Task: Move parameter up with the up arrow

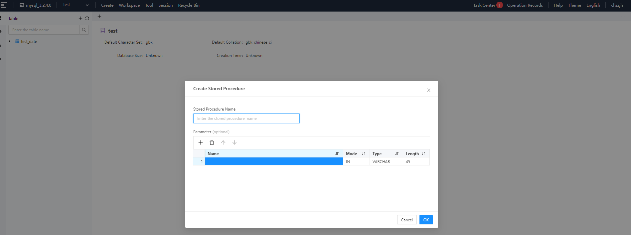Action: click(x=223, y=142)
